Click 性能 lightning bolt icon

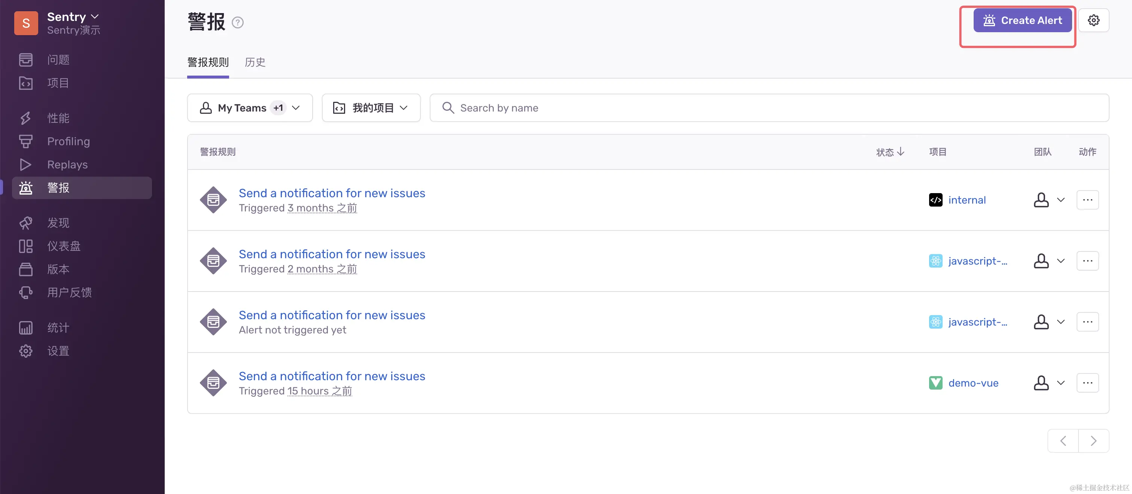pos(25,118)
